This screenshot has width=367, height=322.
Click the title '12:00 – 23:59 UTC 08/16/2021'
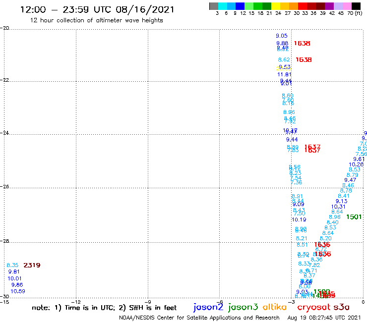point(97,9)
